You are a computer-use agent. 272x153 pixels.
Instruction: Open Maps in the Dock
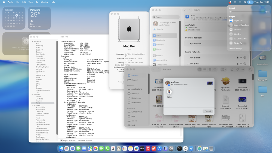[90, 148]
